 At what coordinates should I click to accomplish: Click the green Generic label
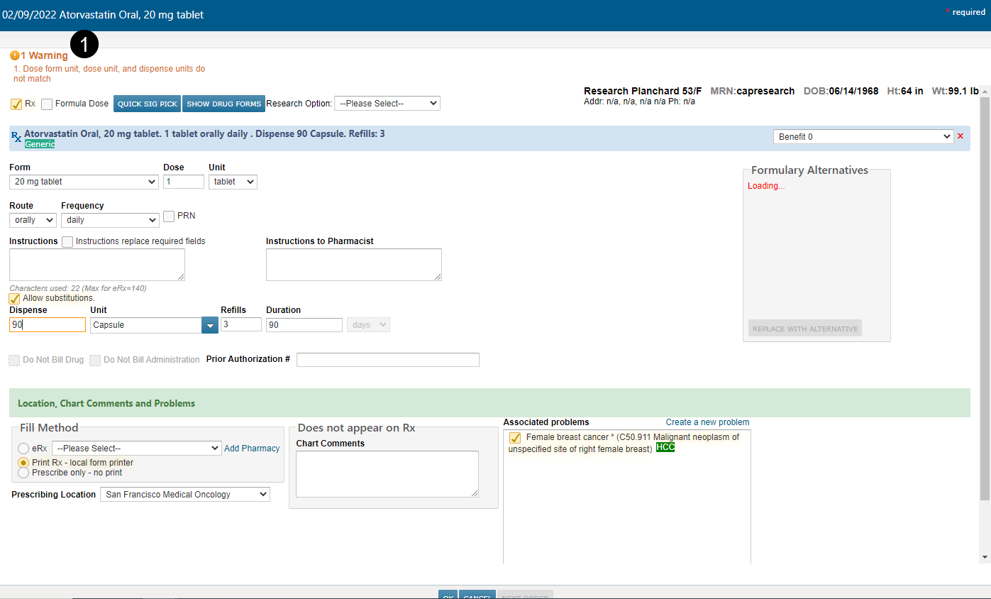coord(40,144)
